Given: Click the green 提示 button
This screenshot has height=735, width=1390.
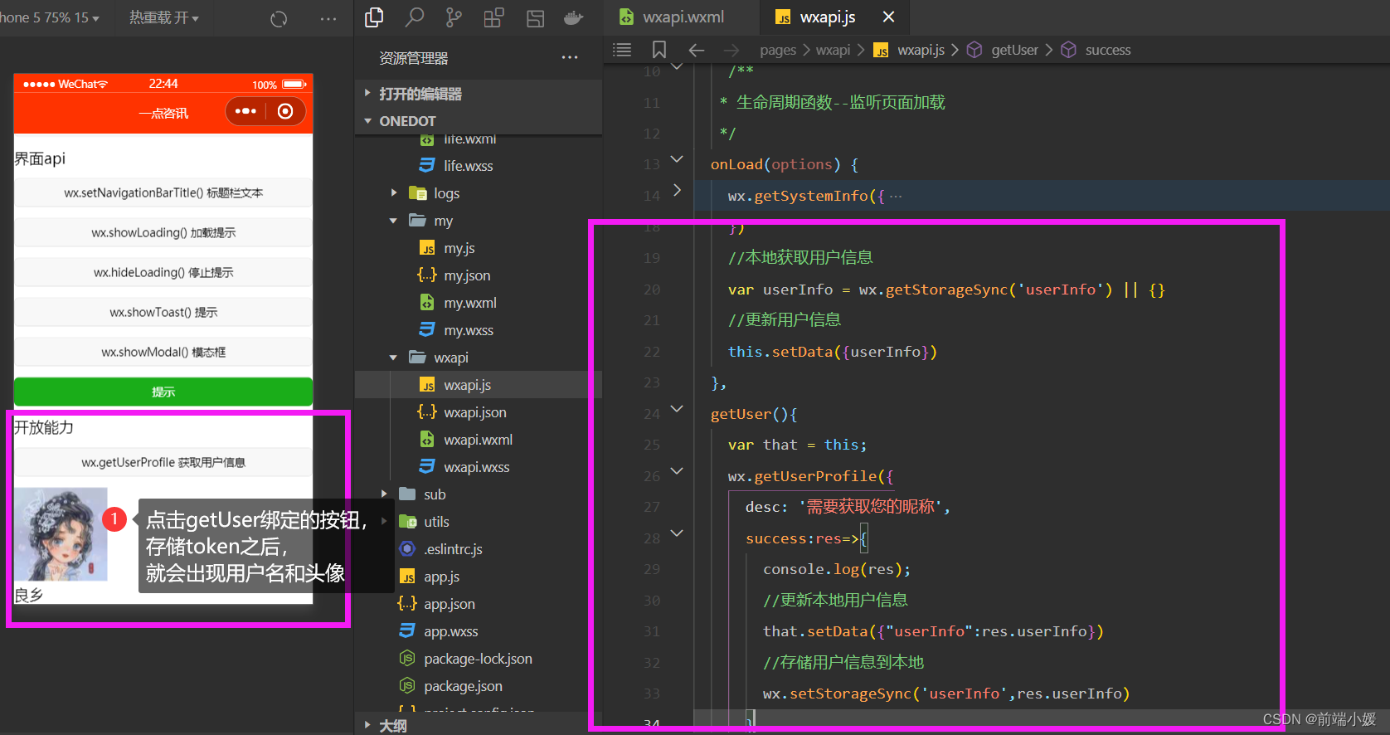Looking at the screenshot, I should pos(163,392).
